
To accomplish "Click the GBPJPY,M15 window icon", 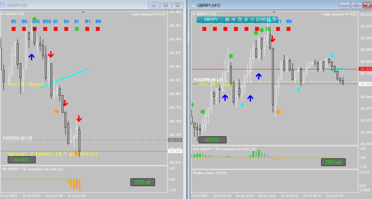I will [x=193, y=5].
